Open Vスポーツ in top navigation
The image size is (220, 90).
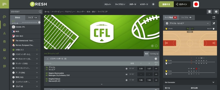click(144, 4)
